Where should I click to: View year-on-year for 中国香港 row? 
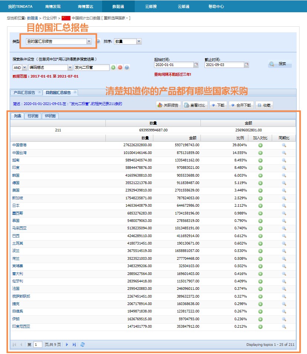pyautogui.click(x=284, y=145)
